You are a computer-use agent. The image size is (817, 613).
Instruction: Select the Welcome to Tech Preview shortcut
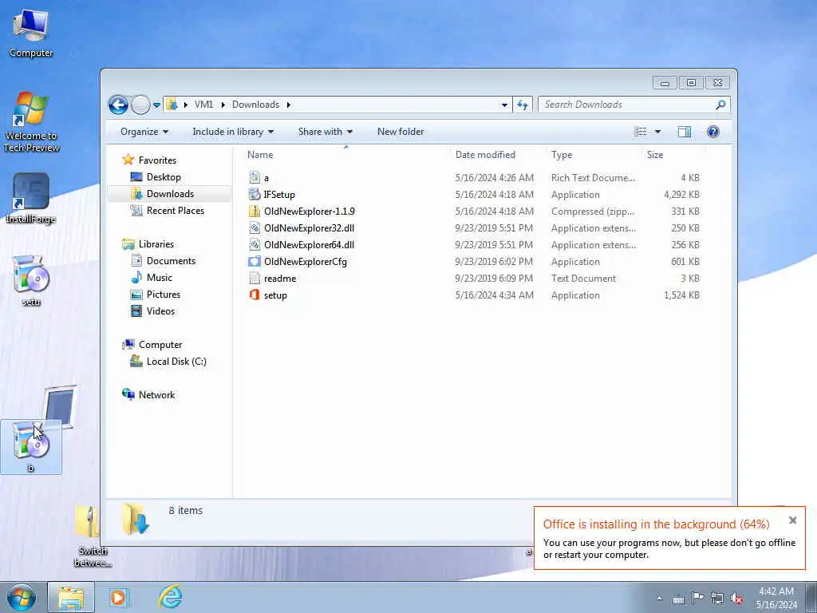[x=31, y=122]
